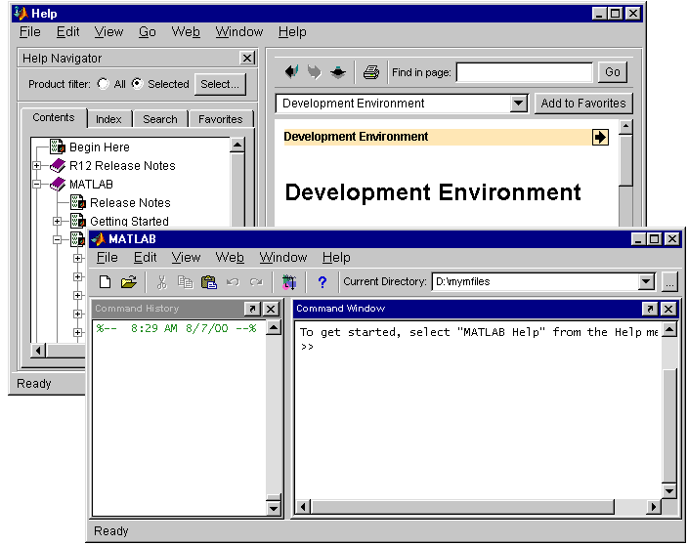Choose the 'Selected' product filter option
The height and width of the screenshot is (545, 688).
(137, 84)
